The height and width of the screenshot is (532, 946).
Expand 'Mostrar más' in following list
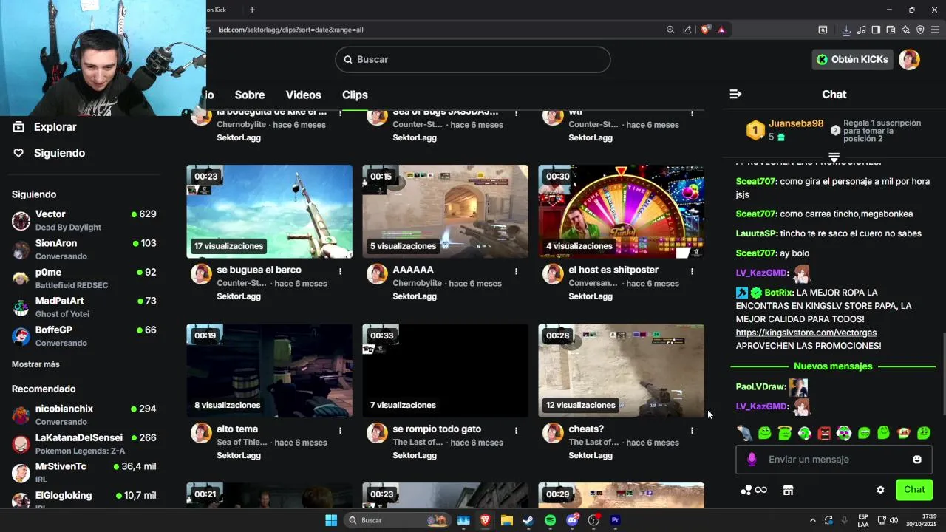pyautogui.click(x=35, y=364)
